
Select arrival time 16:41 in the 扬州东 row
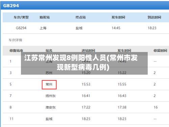click(86, 96)
